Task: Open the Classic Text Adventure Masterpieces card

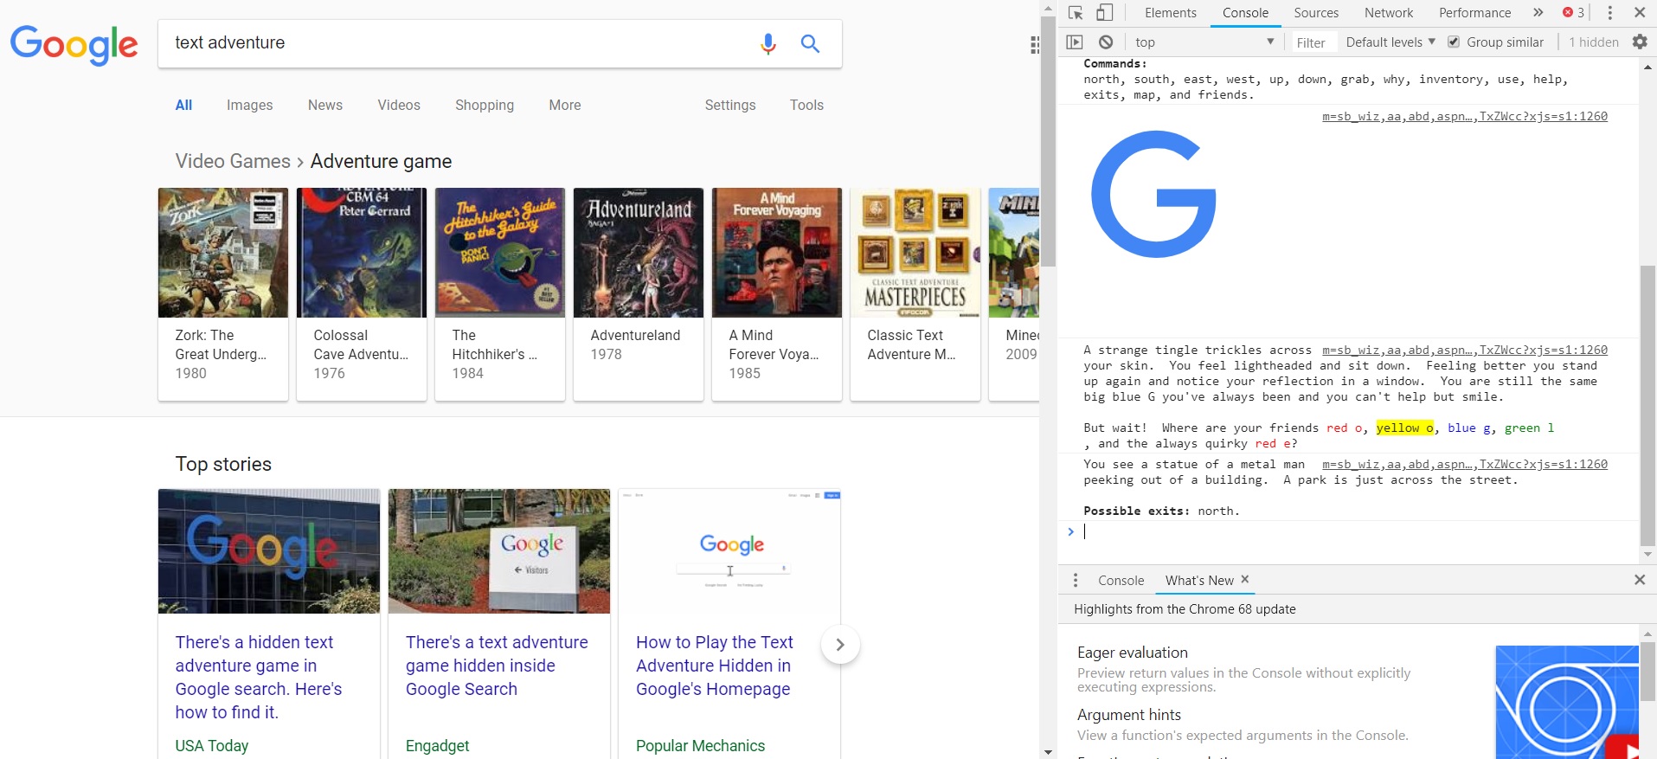Action: [915, 294]
